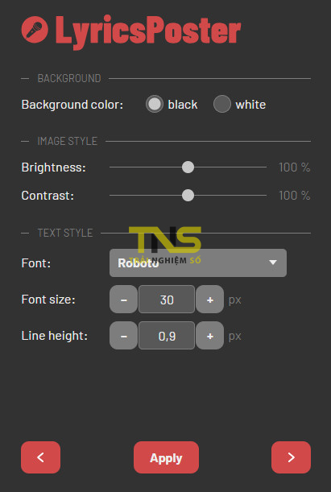Increase line height with the plus button
The image size is (331, 492).
point(210,336)
